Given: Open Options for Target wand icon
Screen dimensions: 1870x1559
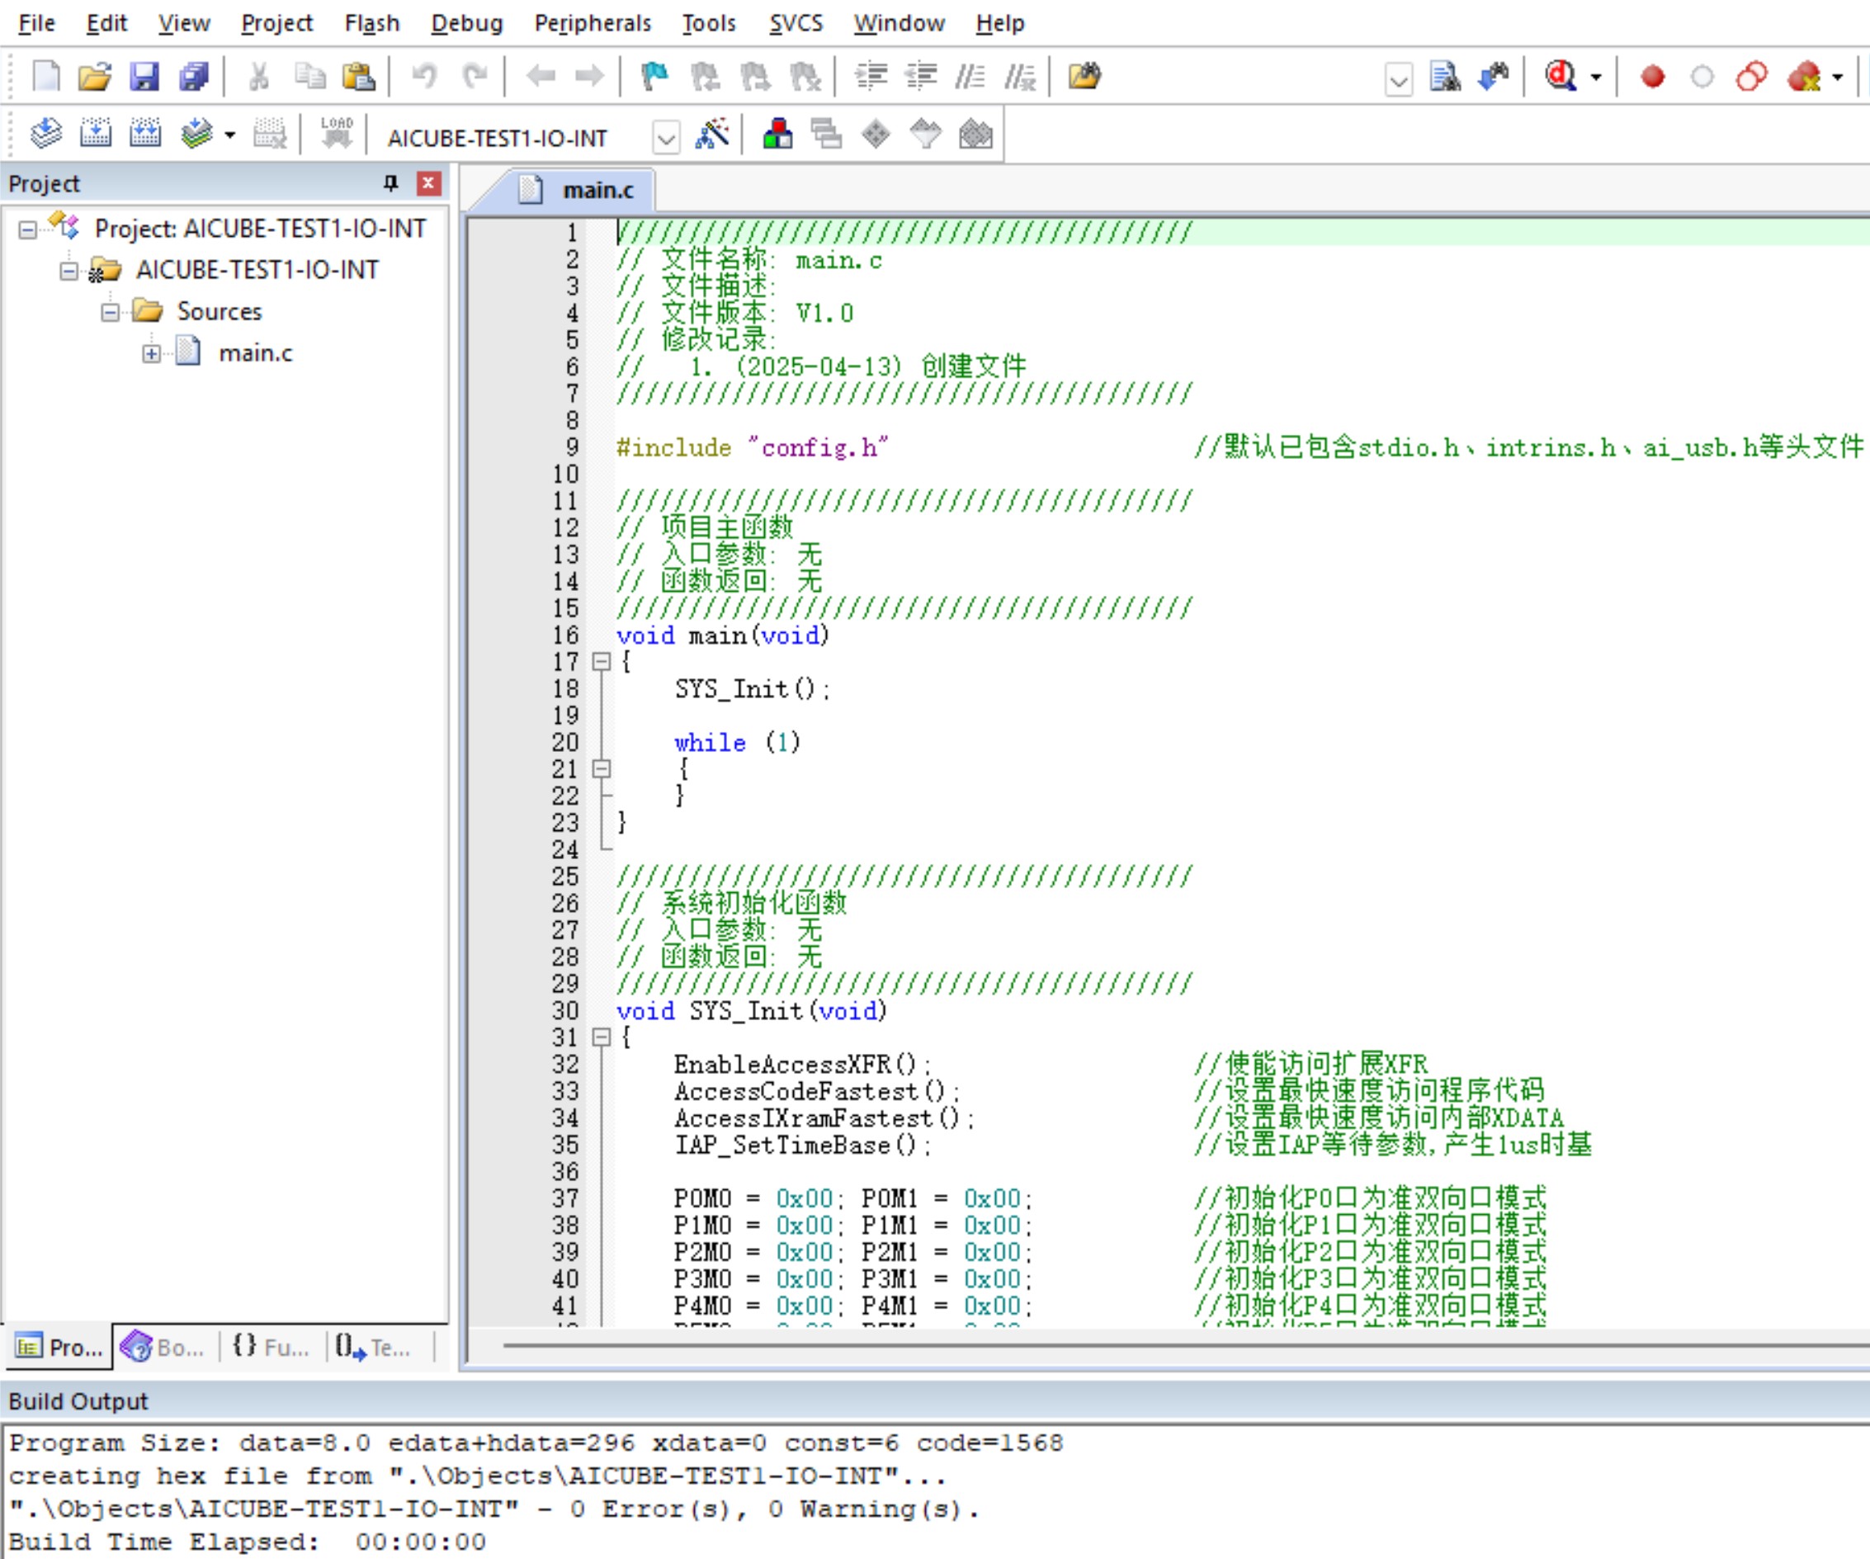Looking at the screenshot, I should click(x=712, y=135).
